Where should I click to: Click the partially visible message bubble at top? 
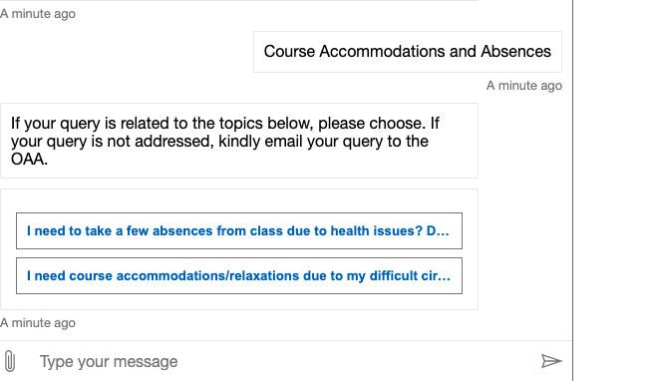point(239,0)
